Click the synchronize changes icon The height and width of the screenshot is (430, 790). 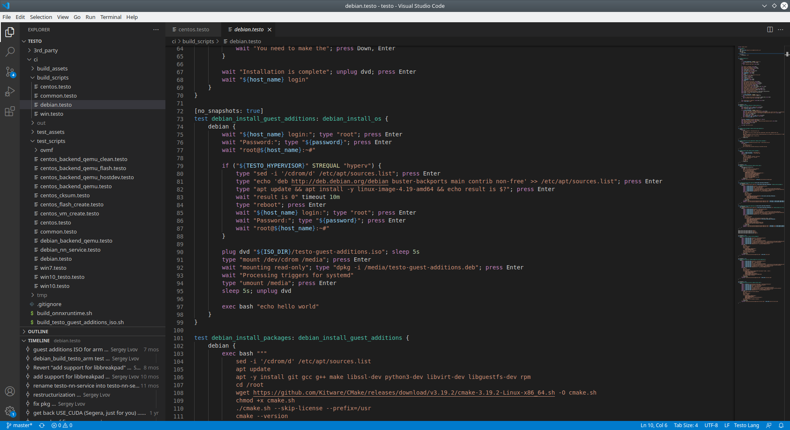click(x=42, y=425)
